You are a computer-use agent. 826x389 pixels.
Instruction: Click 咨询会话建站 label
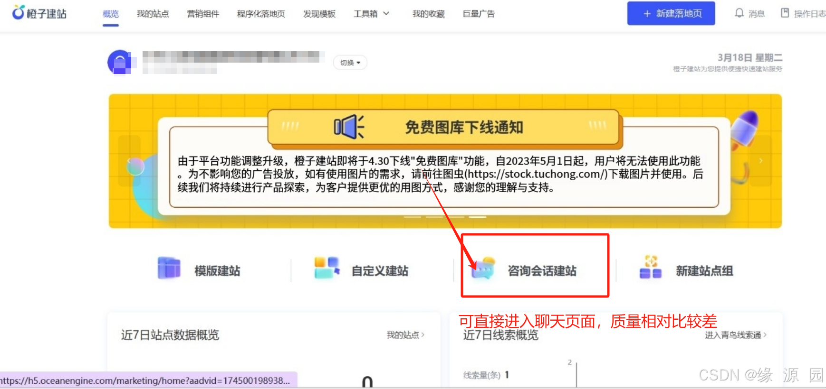(x=542, y=271)
